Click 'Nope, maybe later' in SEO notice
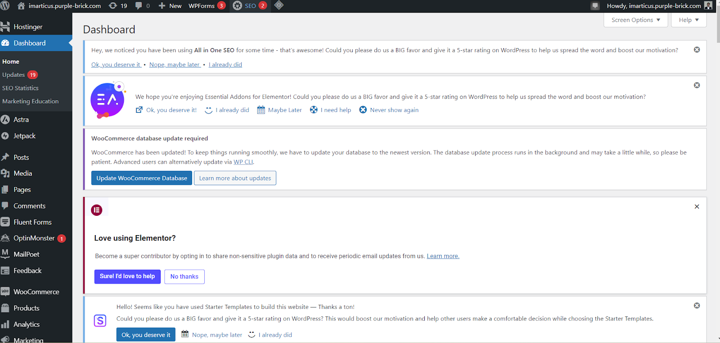The height and width of the screenshot is (343, 720). tap(175, 65)
